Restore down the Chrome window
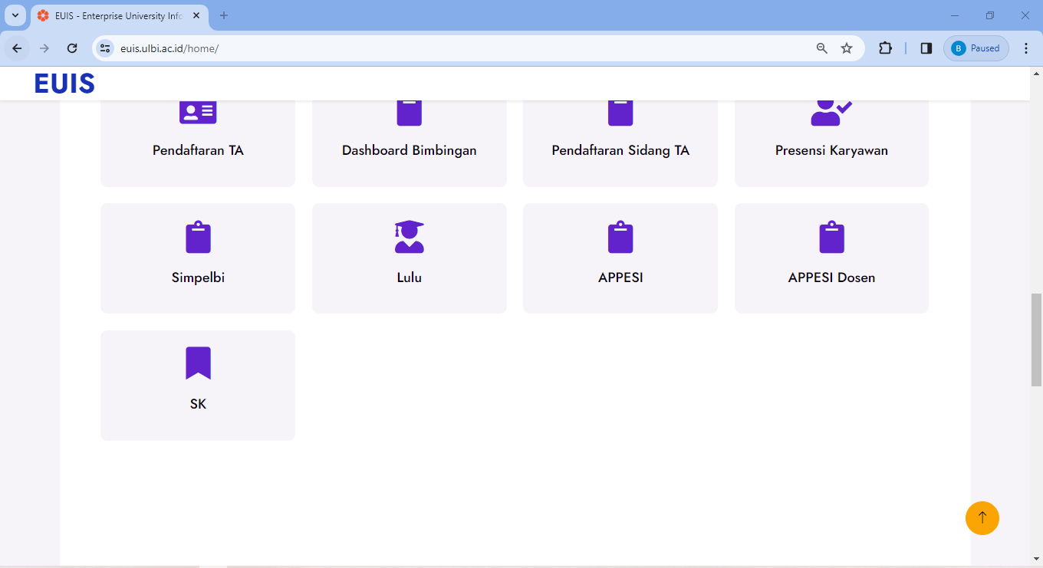This screenshot has width=1043, height=568. point(990,15)
